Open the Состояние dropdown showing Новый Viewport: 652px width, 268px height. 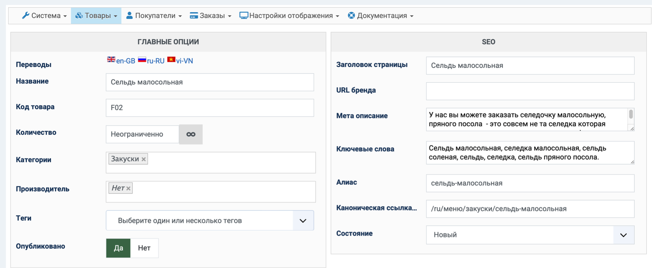point(623,235)
